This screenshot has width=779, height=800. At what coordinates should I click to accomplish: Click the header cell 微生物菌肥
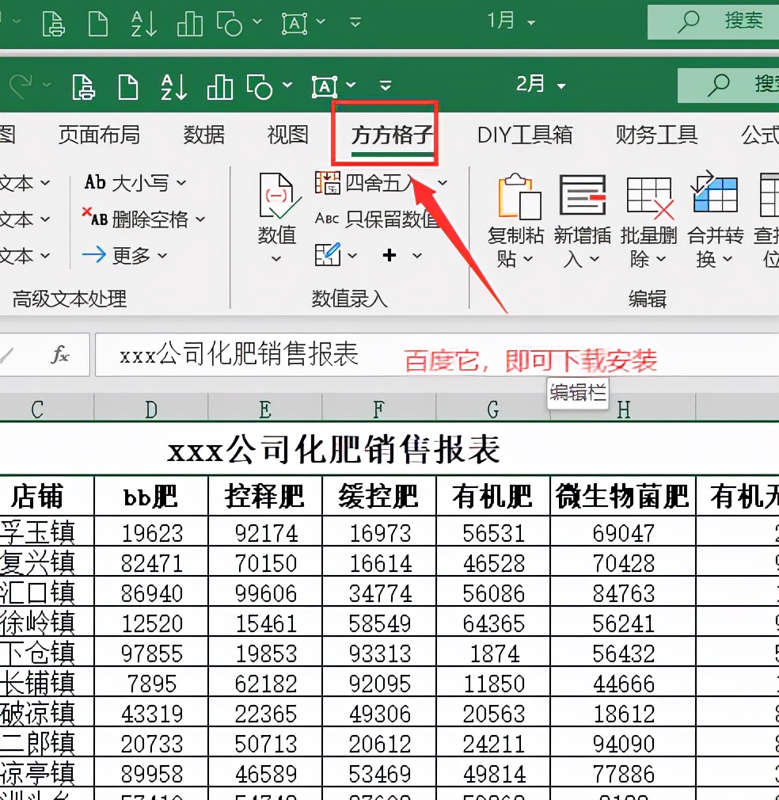(623, 496)
